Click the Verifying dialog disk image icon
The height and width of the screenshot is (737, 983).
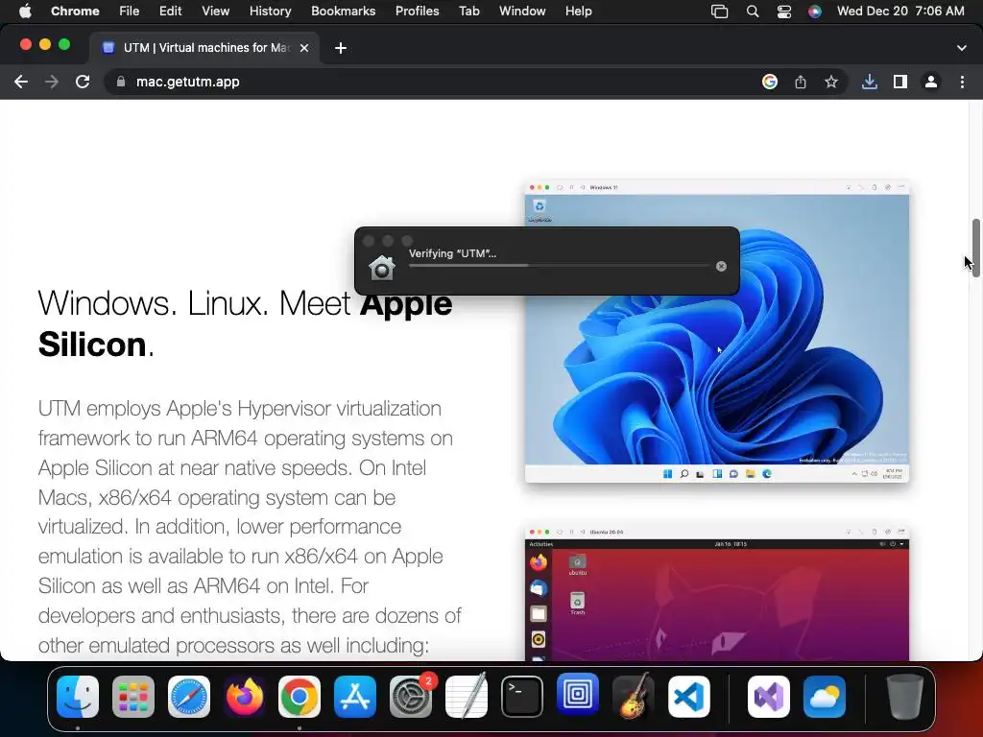(382, 268)
